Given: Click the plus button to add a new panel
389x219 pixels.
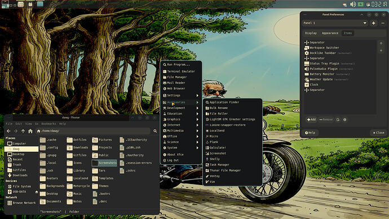Looking at the screenshot, I should pos(373,23).
